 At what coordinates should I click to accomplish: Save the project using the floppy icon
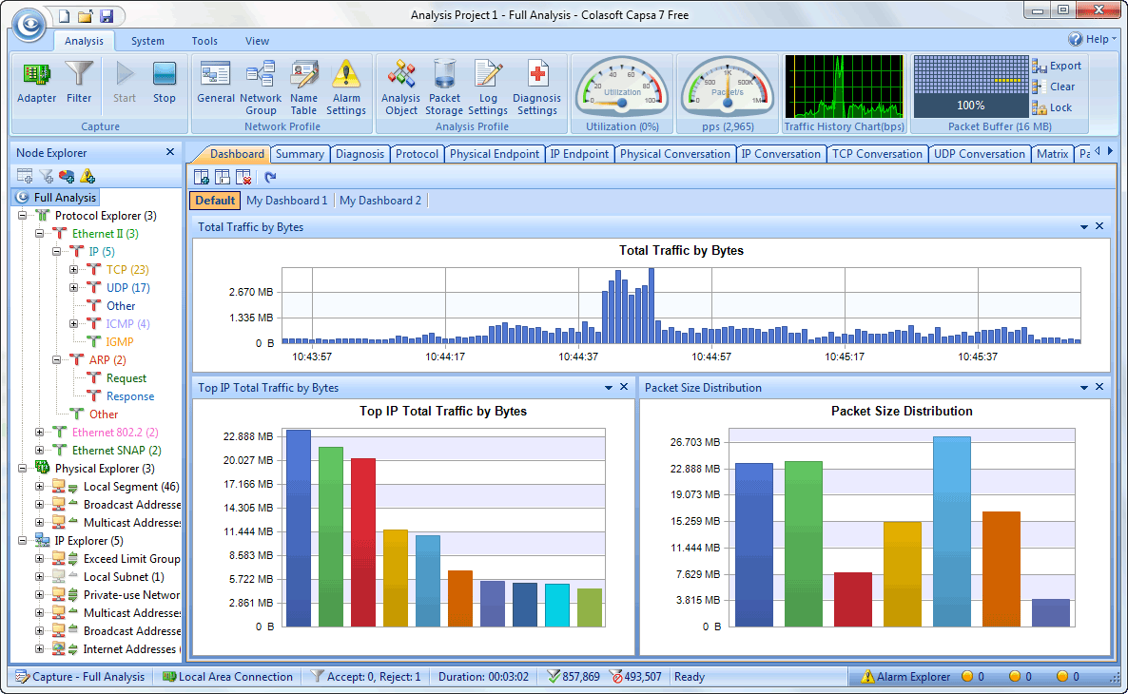coord(107,16)
